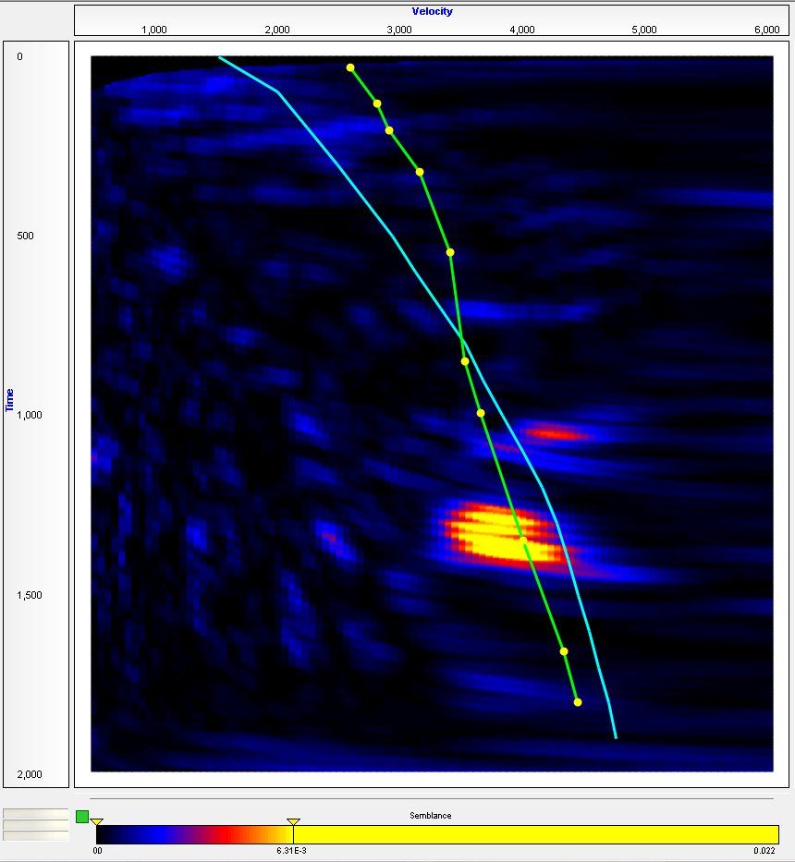Select the colorbar marker above 6.31E-3
The image size is (795, 862).
tap(293, 822)
